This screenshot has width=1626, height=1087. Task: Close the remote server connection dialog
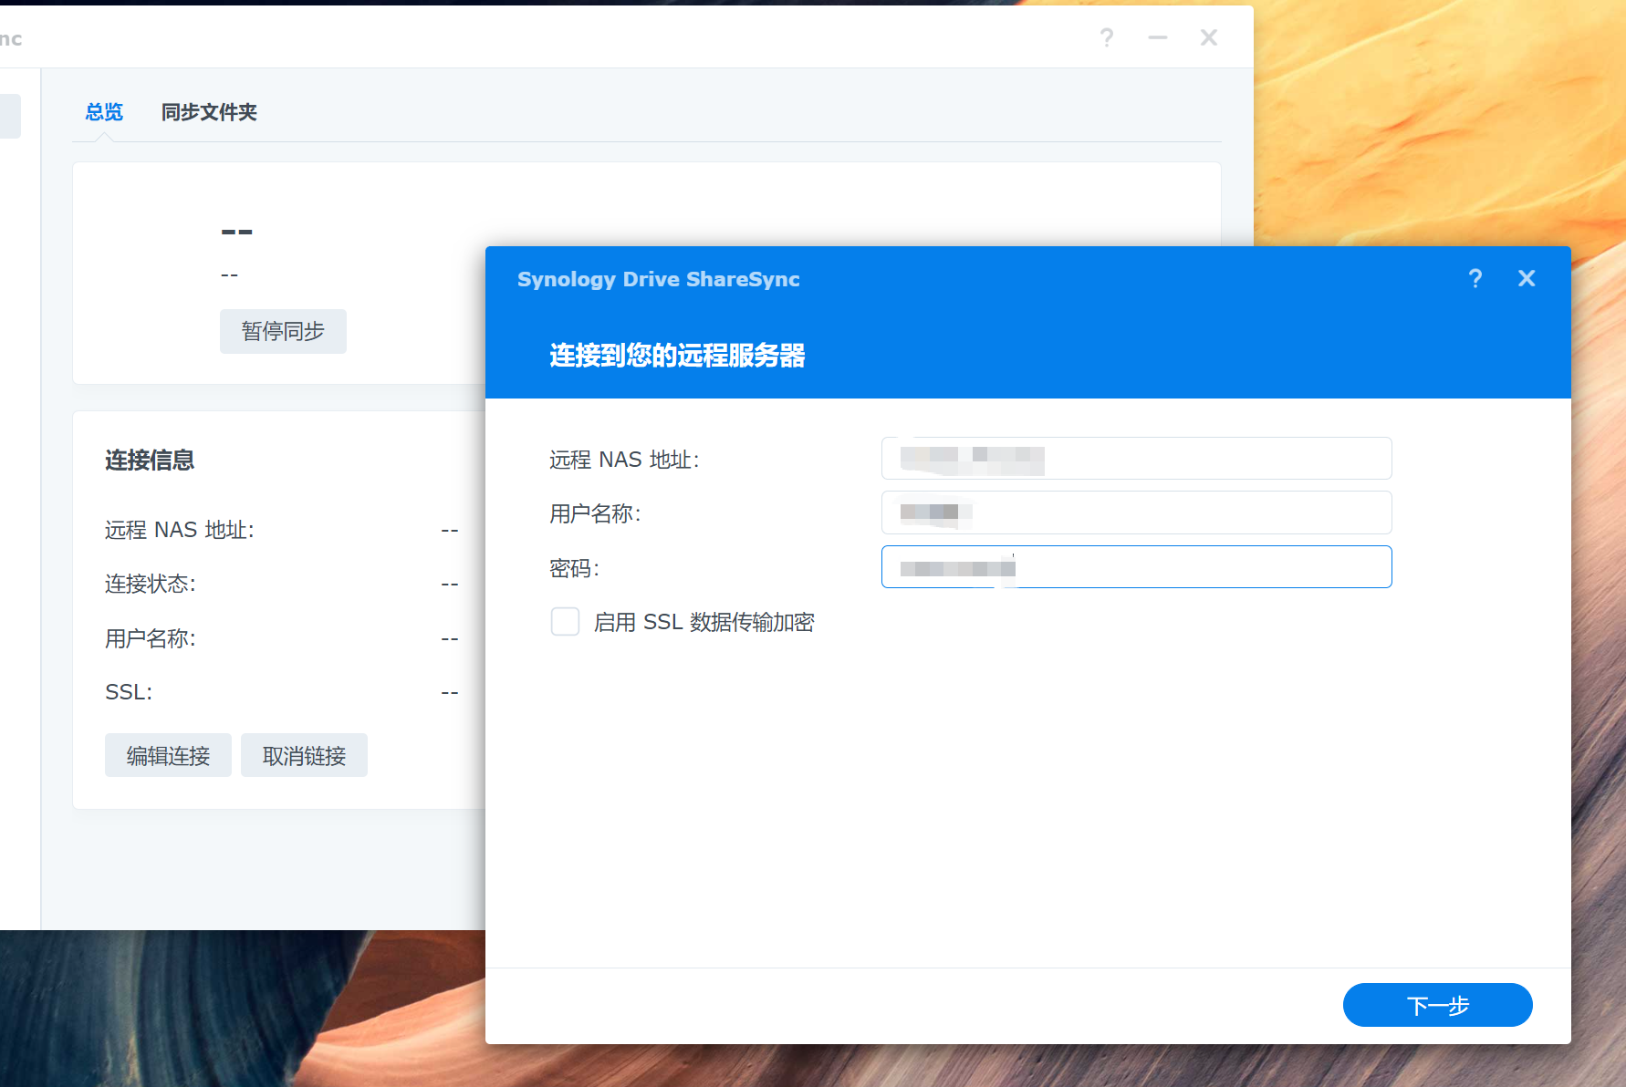click(x=1527, y=278)
